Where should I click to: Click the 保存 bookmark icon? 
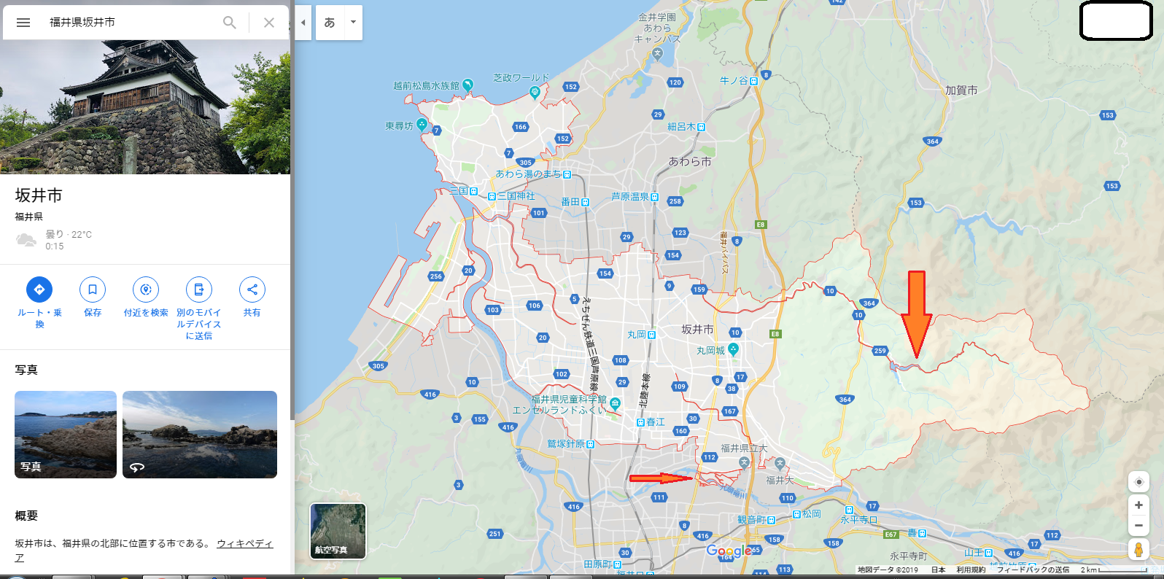[x=93, y=289]
